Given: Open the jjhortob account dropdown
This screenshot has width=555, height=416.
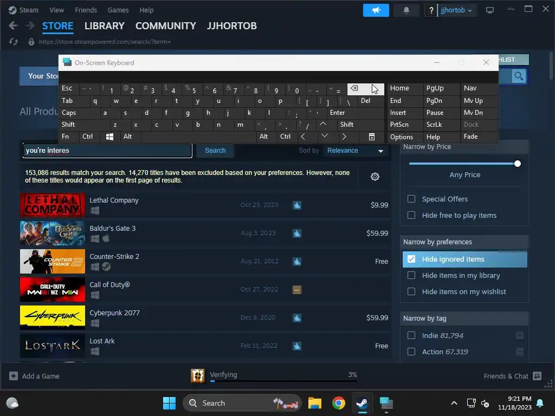Looking at the screenshot, I should tap(456, 10).
